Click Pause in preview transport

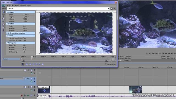click(159, 54)
